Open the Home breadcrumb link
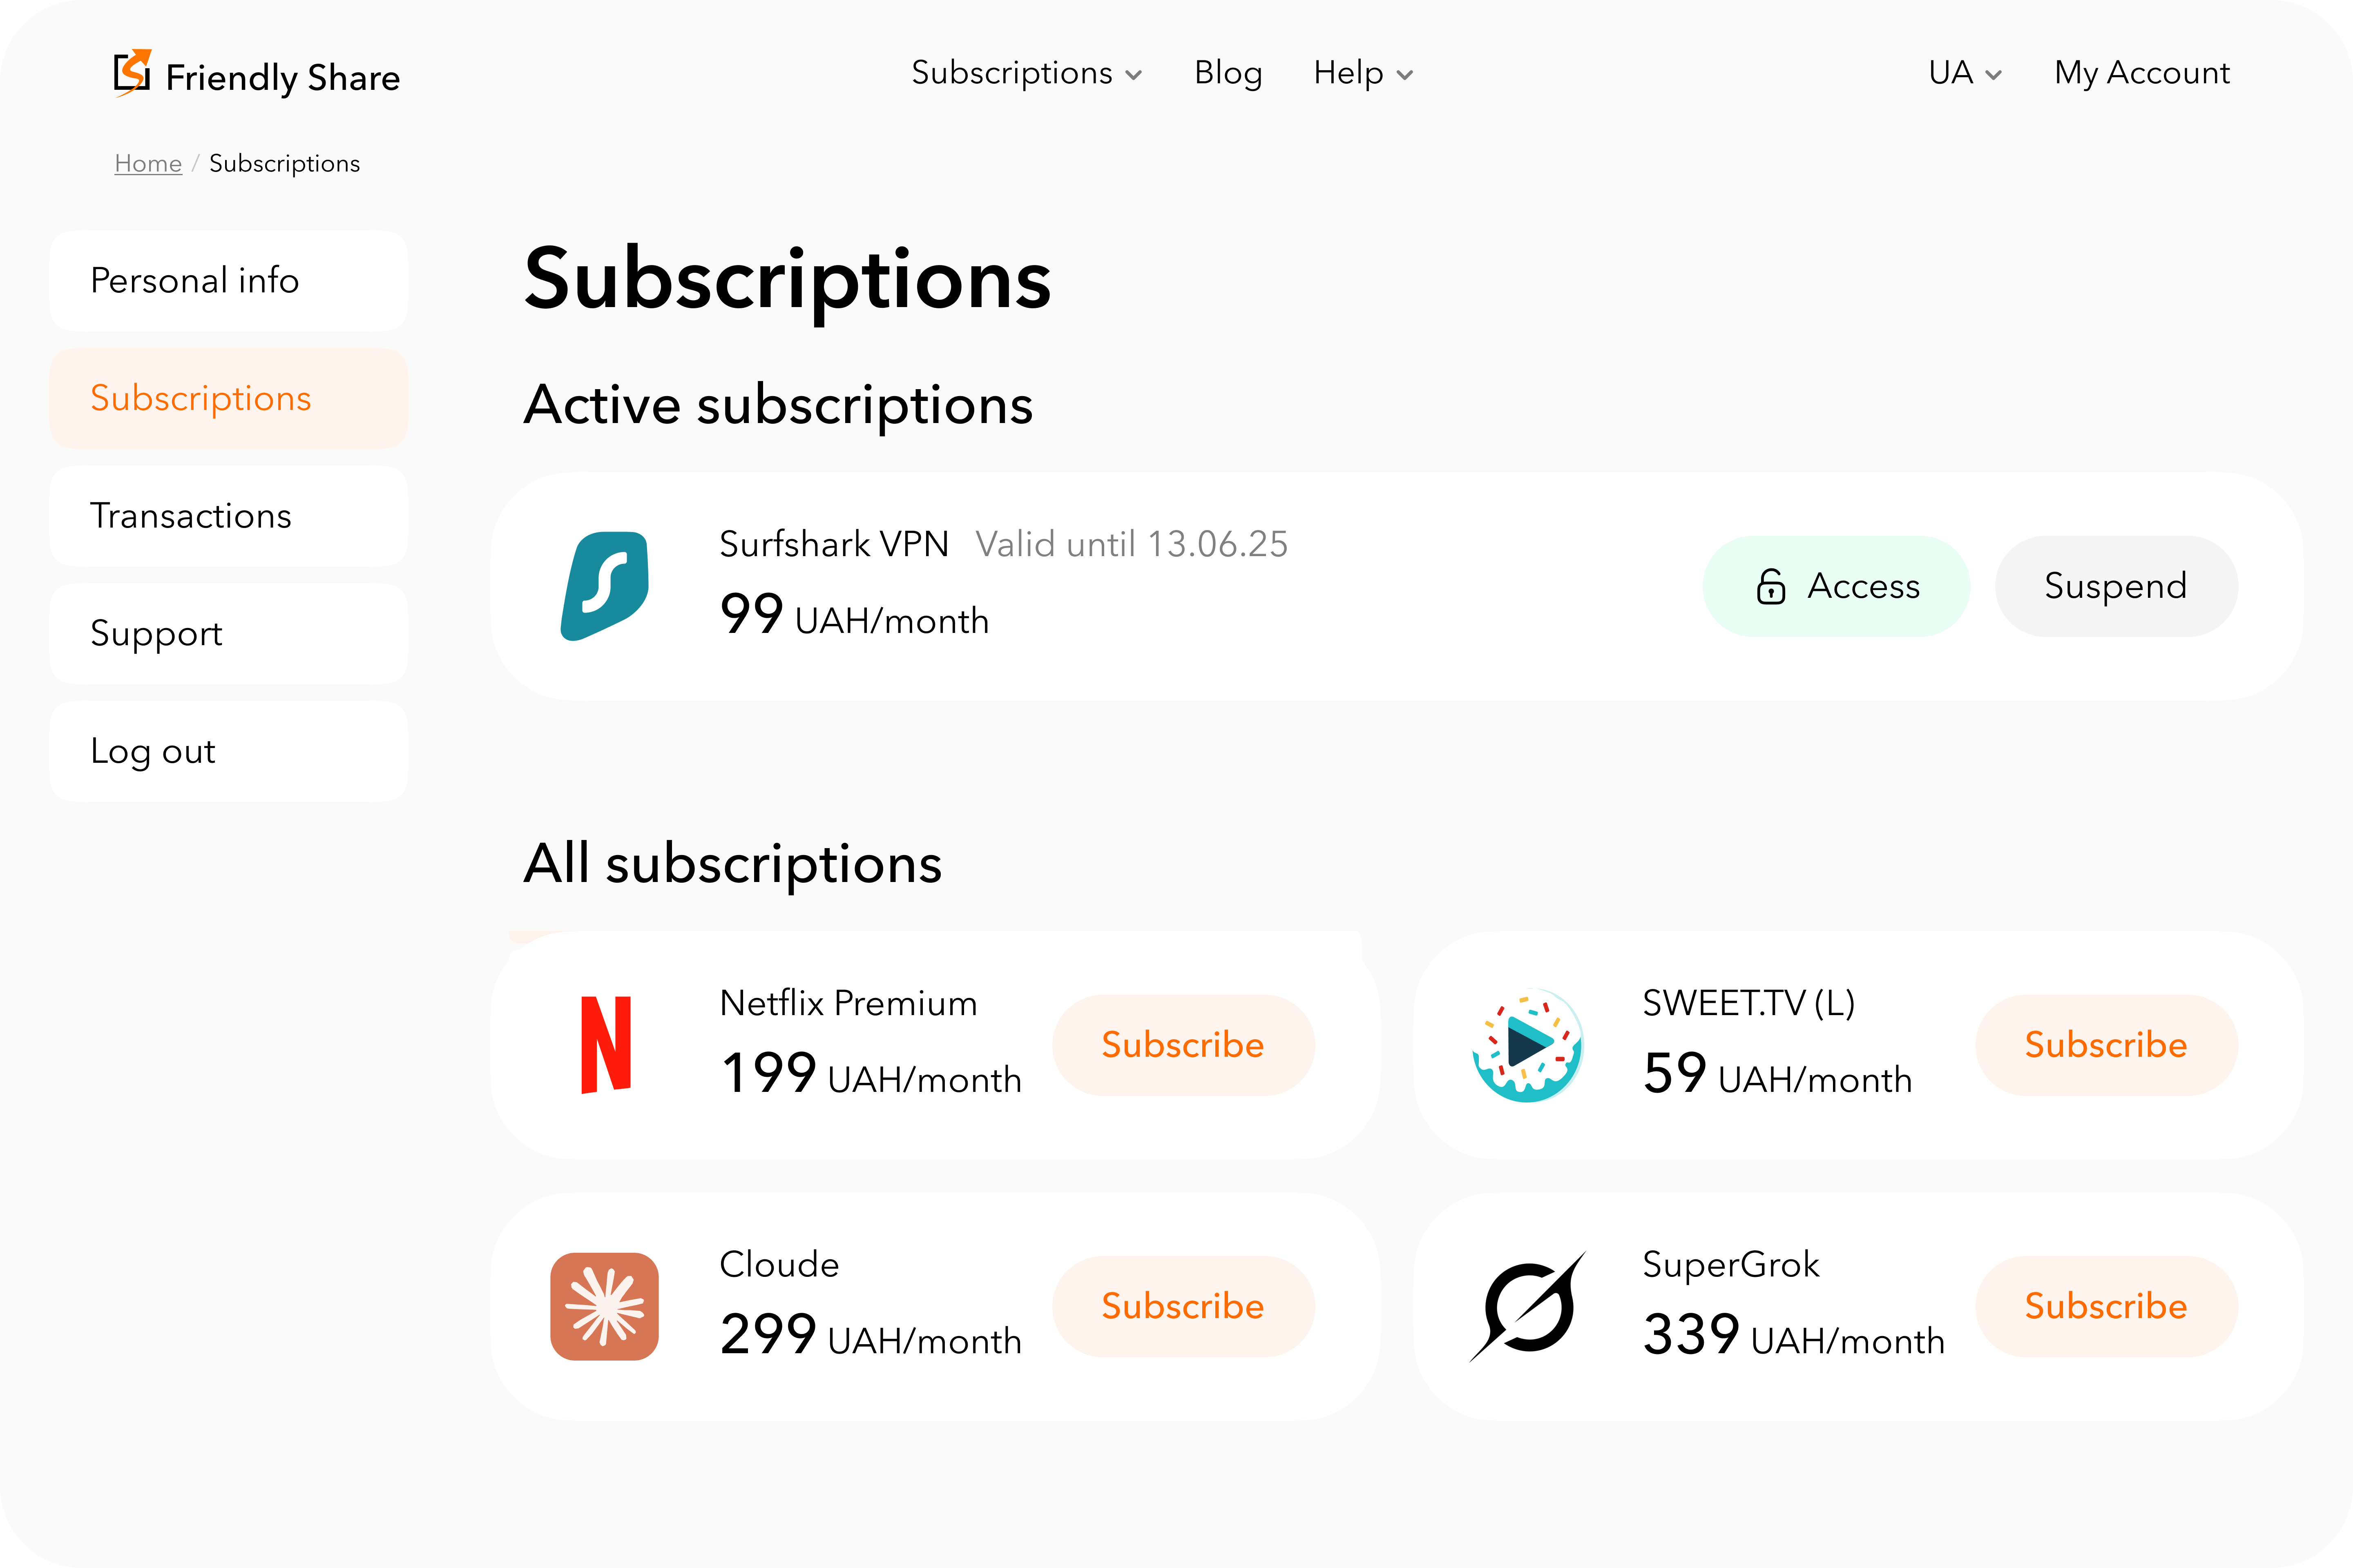 coord(147,163)
